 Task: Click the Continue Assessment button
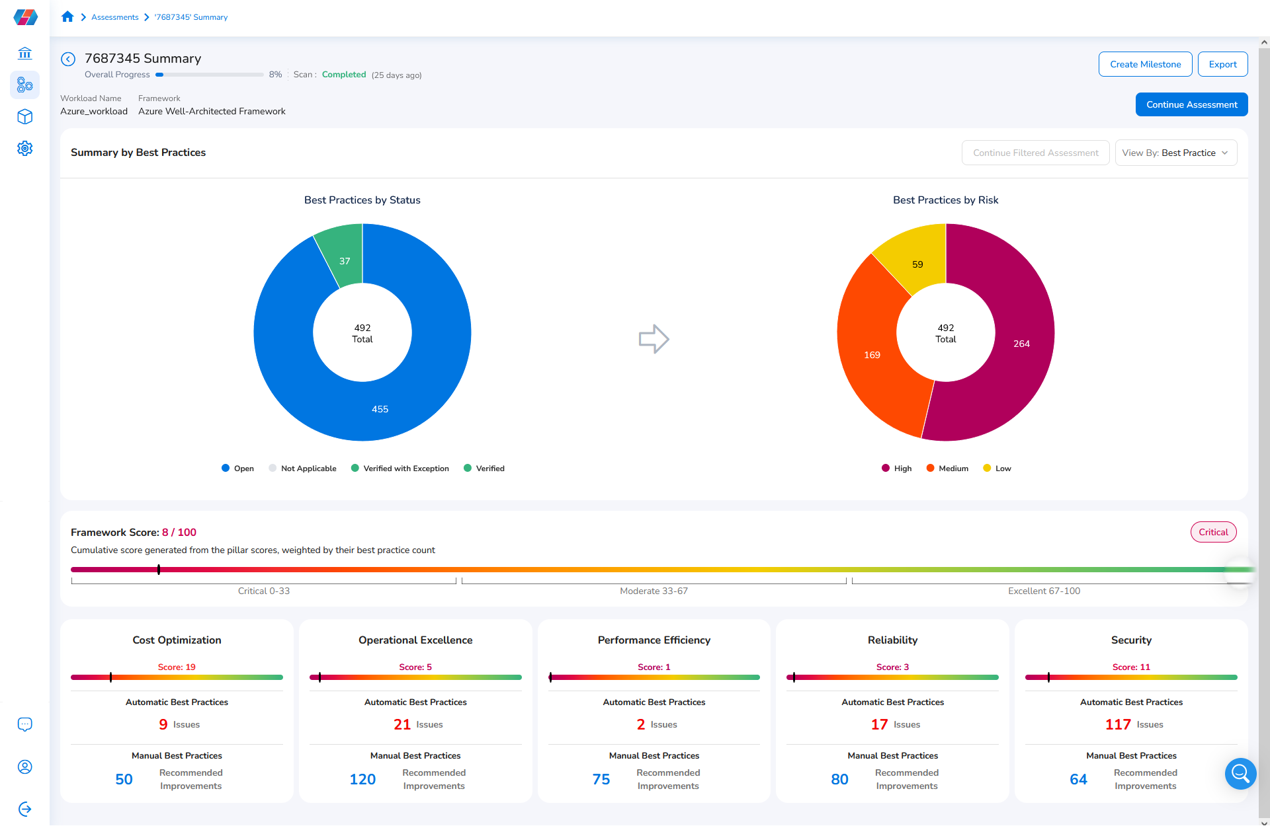tap(1191, 104)
